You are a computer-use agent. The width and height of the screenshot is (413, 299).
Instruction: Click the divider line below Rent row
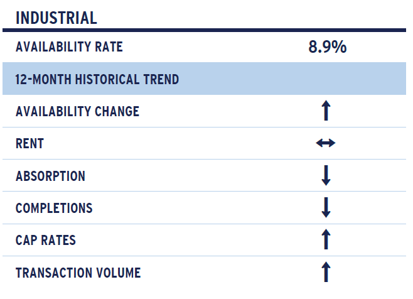205,159
